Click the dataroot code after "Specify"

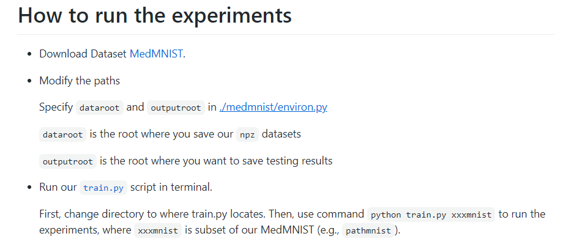click(100, 108)
